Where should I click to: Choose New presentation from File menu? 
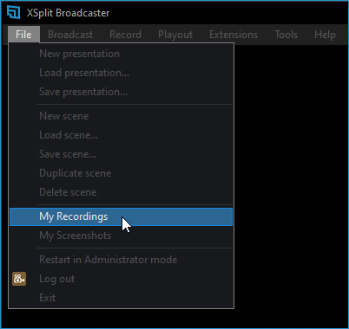[x=121, y=54]
